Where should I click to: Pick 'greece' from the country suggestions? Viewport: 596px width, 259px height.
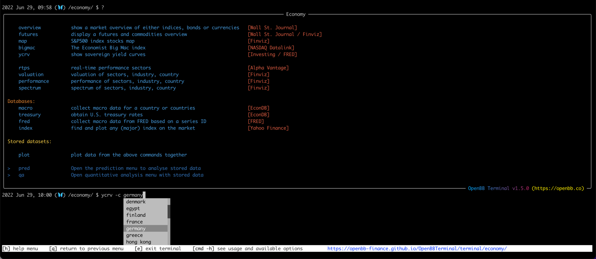tap(146, 235)
